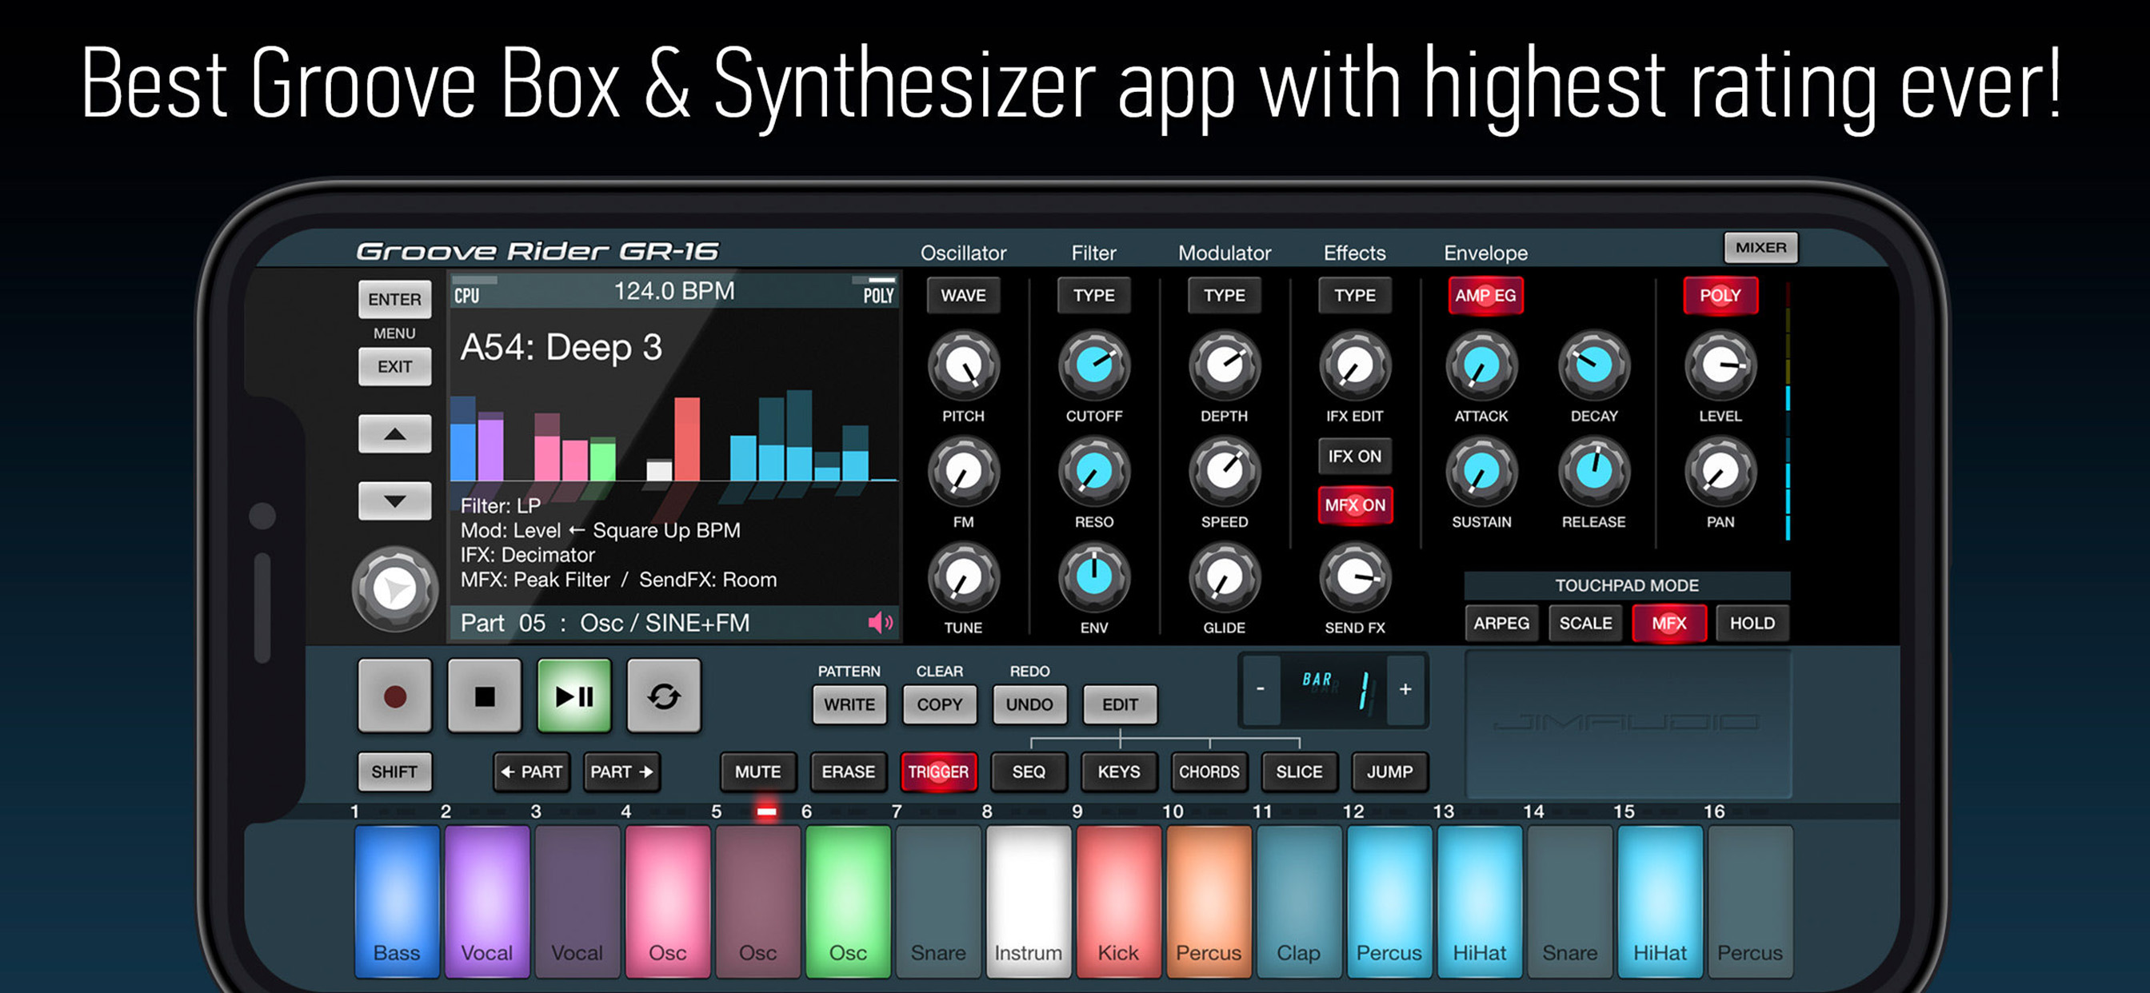The width and height of the screenshot is (2150, 993).
Task: Go to next part with right PART button
Action: pos(621,772)
